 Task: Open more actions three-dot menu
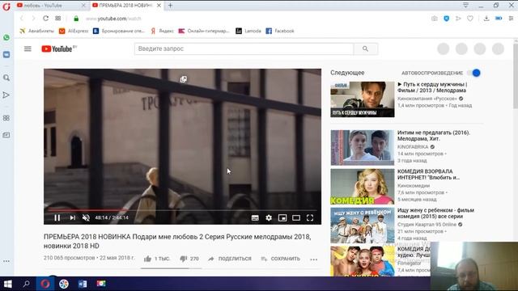coord(314,259)
